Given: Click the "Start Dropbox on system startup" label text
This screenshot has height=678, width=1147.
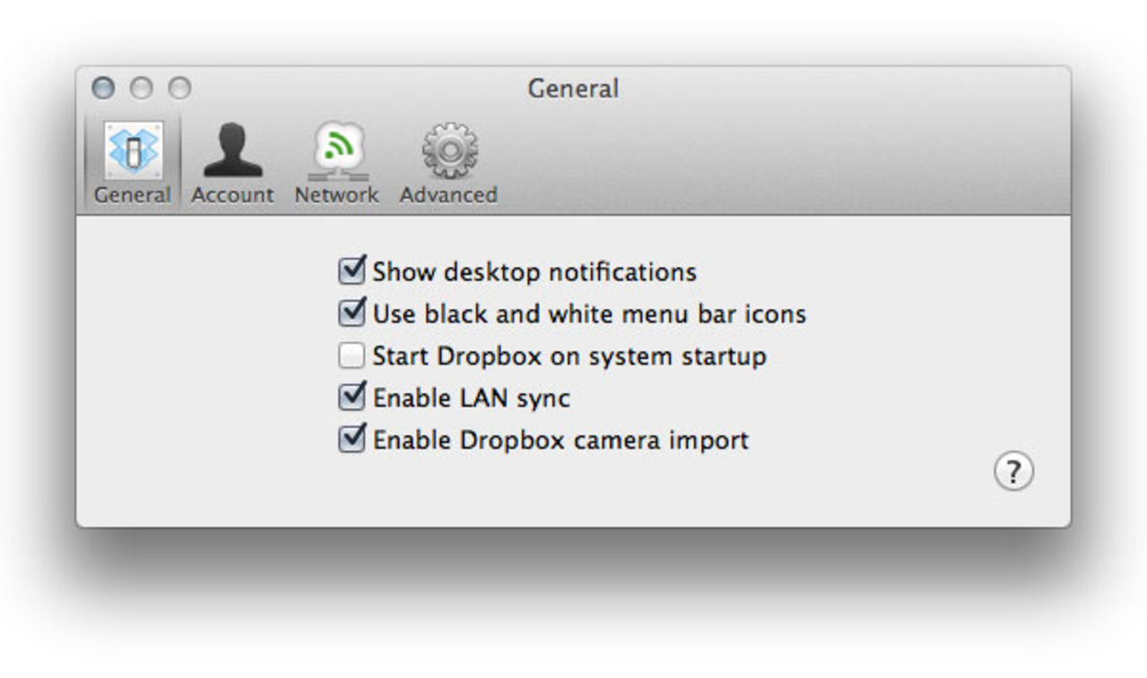Looking at the screenshot, I should (569, 356).
